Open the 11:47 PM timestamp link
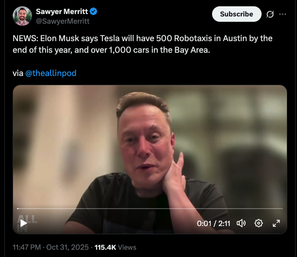The height and width of the screenshot is (257, 297). (28, 247)
